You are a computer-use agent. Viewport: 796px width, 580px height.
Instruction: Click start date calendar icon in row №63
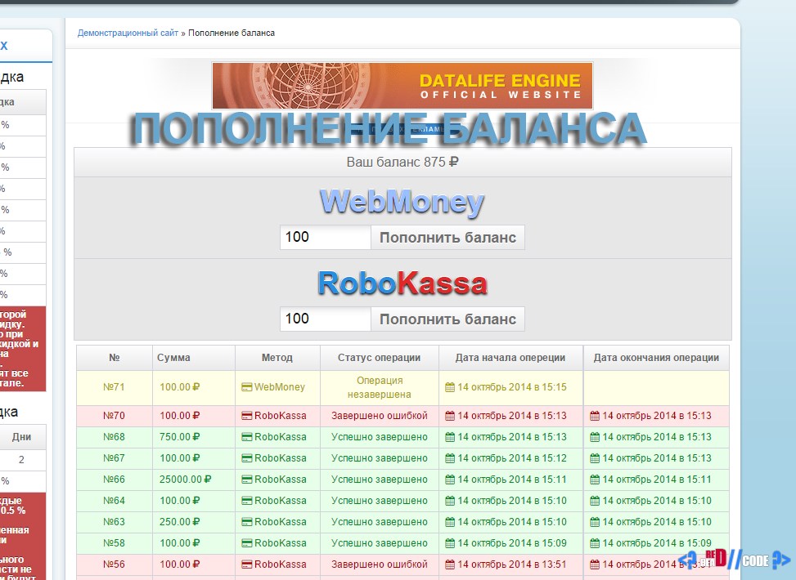click(450, 522)
